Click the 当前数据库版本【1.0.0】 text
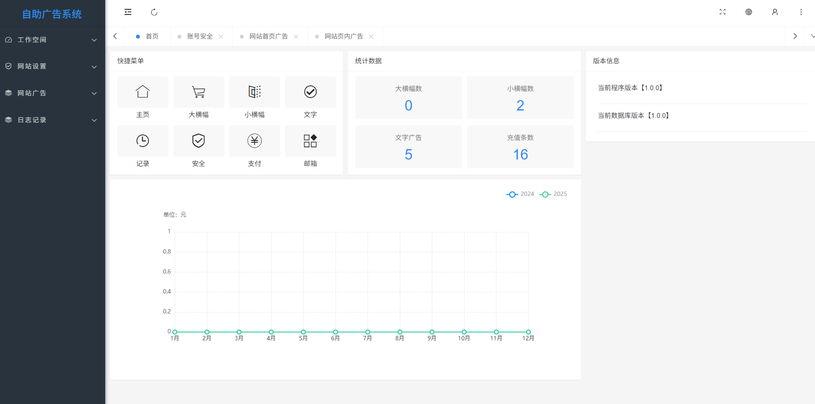Image resolution: width=815 pixels, height=404 pixels. coord(634,116)
